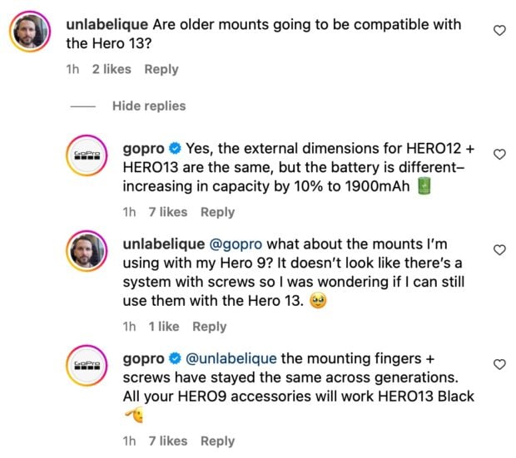Open GoPro avatar on the last reply
This screenshot has height=458, width=516.
[87, 366]
